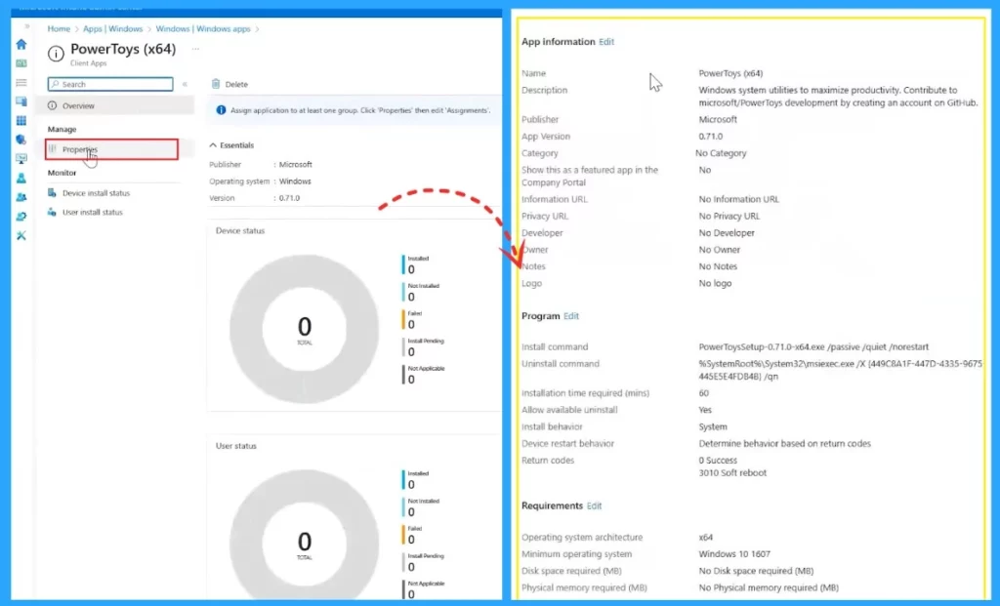Edit the App information section
Viewport: 1000px width, 606px height.
point(606,41)
